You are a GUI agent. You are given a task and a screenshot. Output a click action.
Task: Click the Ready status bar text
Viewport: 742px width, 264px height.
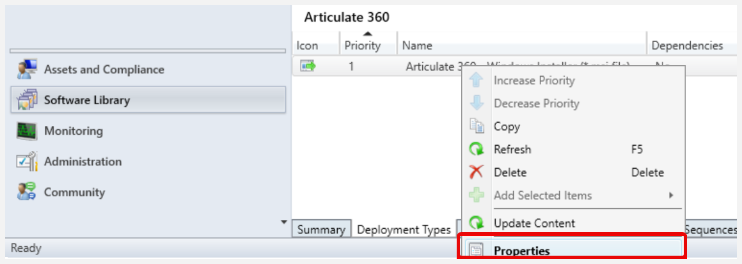pyautogui.click(x=26, y=248)
